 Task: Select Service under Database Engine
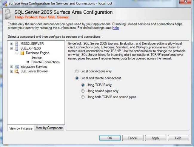click(x=36, y=57)
